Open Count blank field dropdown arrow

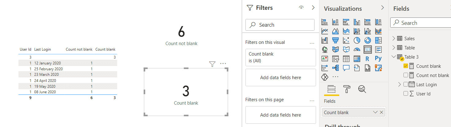coord(375,112)
